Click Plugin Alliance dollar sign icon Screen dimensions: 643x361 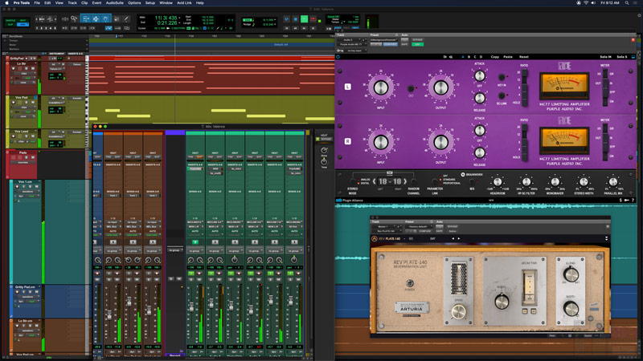[x=620, y=200]
